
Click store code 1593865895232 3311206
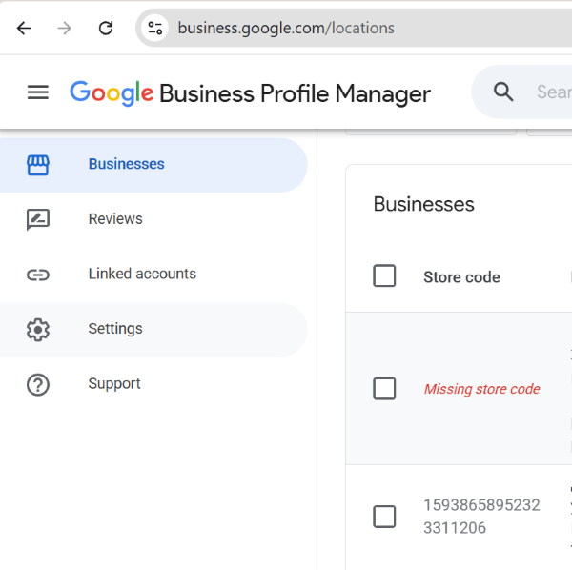tap(481, 517)
